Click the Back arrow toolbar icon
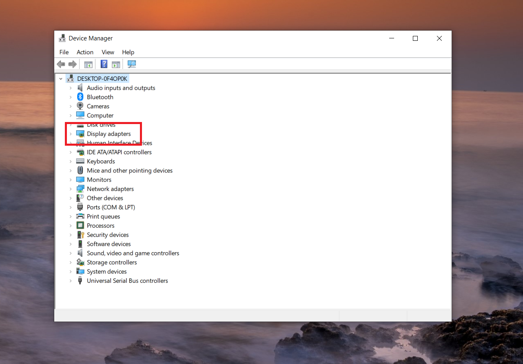 click(61, 64)
